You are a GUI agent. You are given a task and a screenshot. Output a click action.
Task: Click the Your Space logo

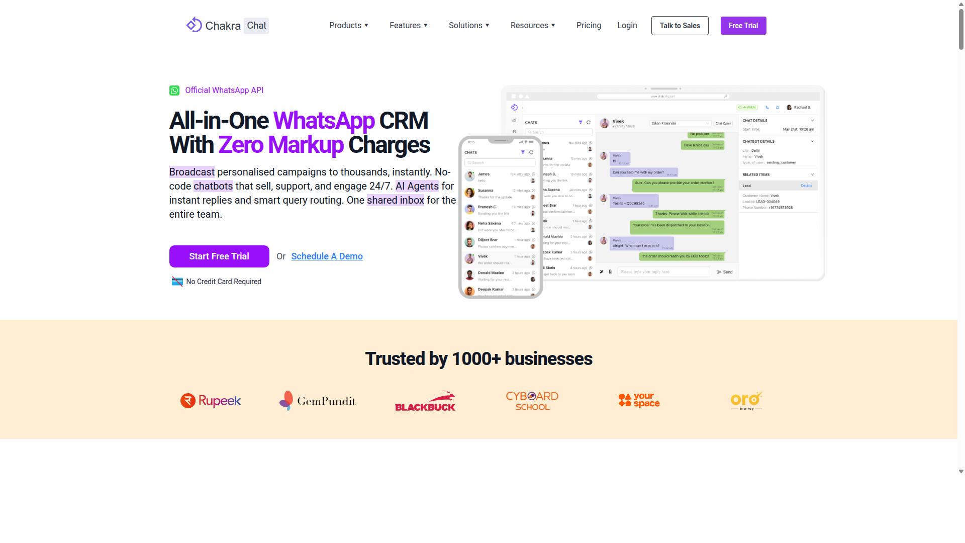[639, 400]
